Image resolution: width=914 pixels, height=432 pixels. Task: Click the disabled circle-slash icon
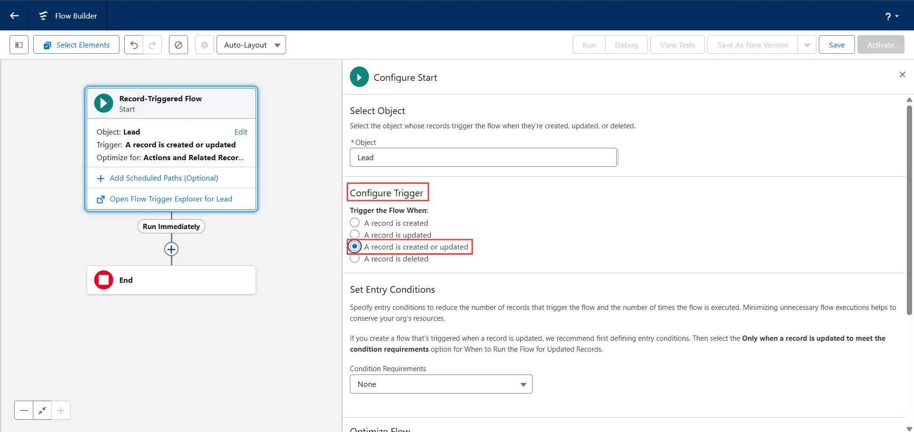(179, 45)
